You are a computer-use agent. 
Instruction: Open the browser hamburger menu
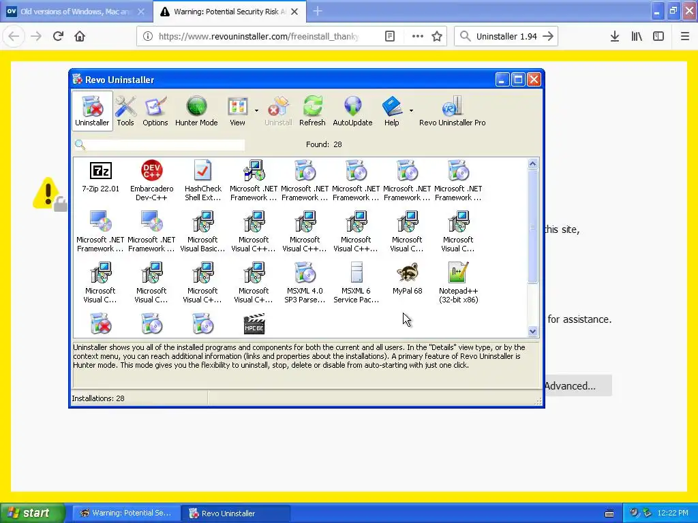click(685, 36)
